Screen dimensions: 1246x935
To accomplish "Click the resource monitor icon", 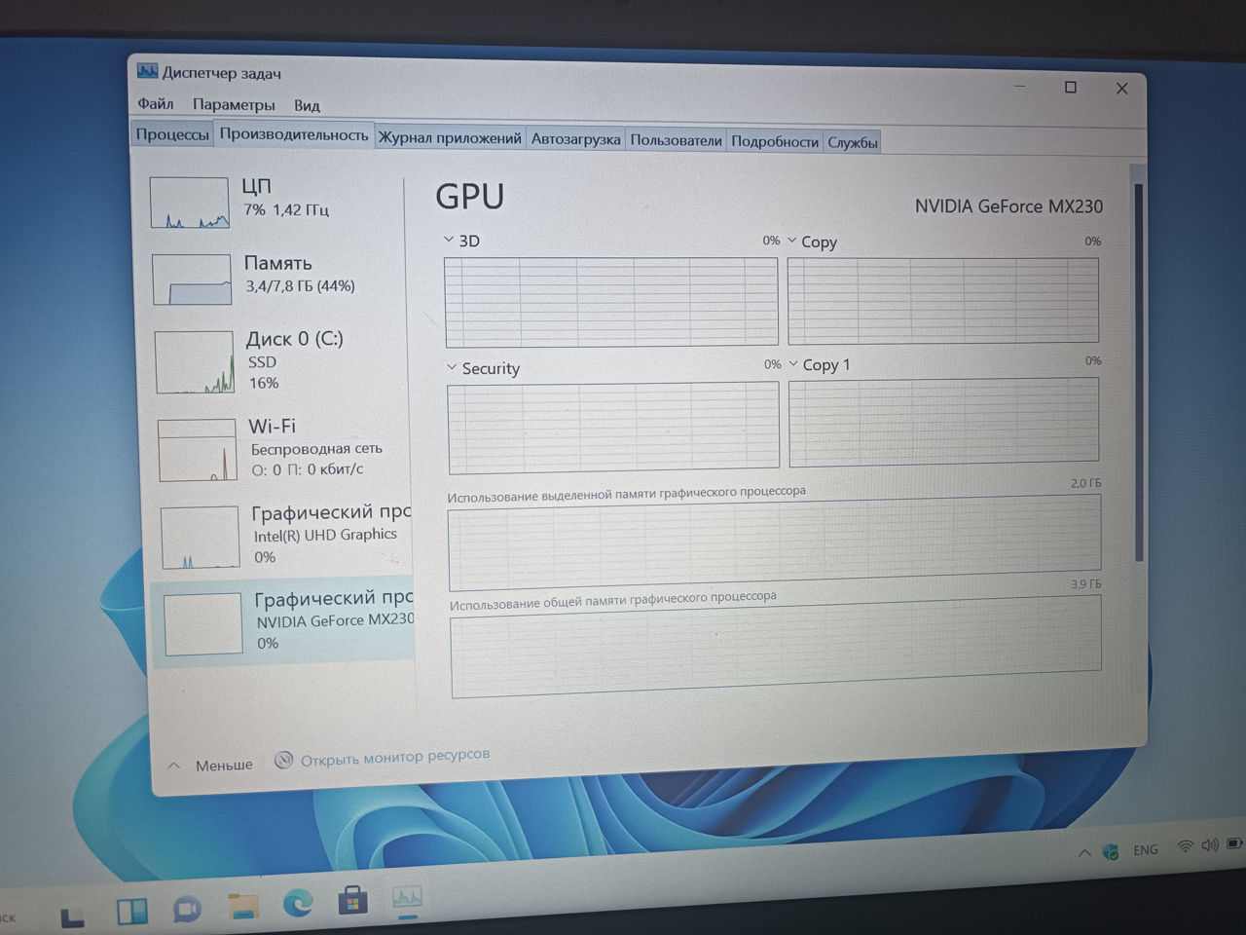I will 283,760.
